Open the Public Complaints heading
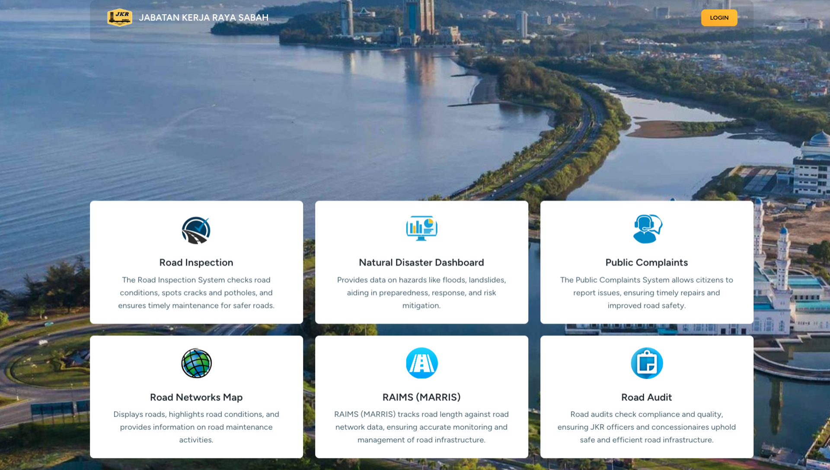The width and height of the screenshot is (830, 470). click(646, 262)
